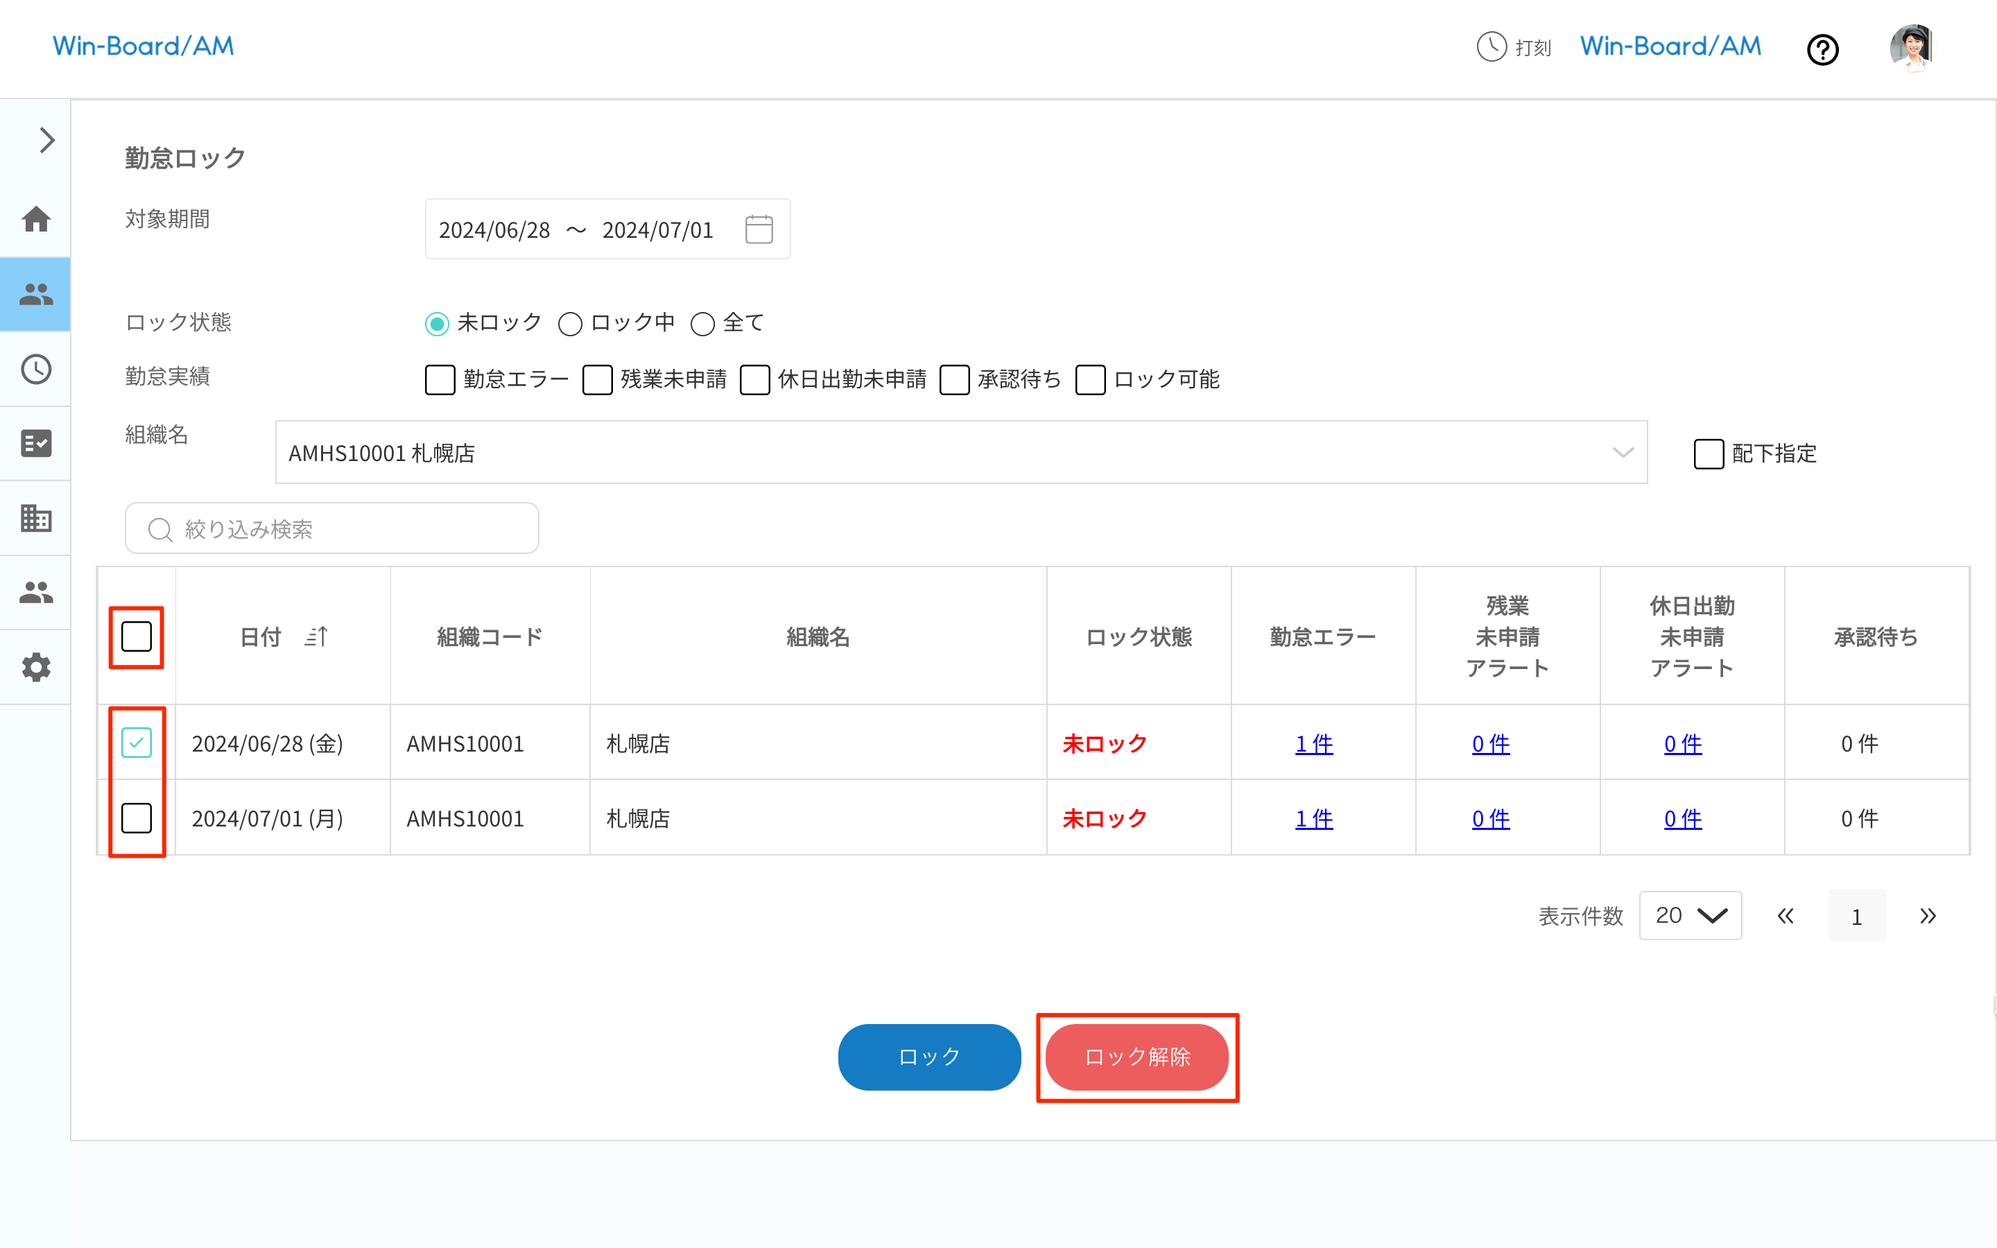Open the clock icon in the sidebar
This screenshot has width=1997, height=1248.
click(35, 369)
